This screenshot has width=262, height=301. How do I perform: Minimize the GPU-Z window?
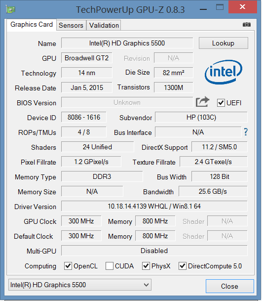click(203, 9)
